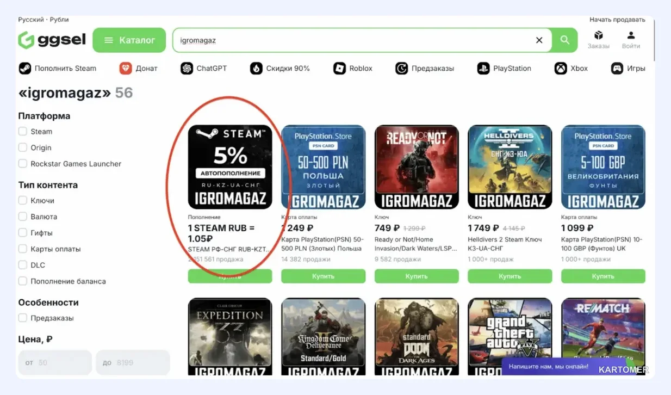Open the Донат diamond icon

click(x=126, y=69)
